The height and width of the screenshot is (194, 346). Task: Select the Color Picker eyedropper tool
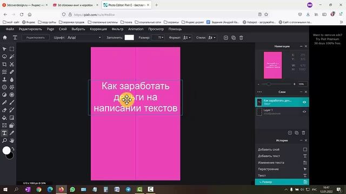12,133
